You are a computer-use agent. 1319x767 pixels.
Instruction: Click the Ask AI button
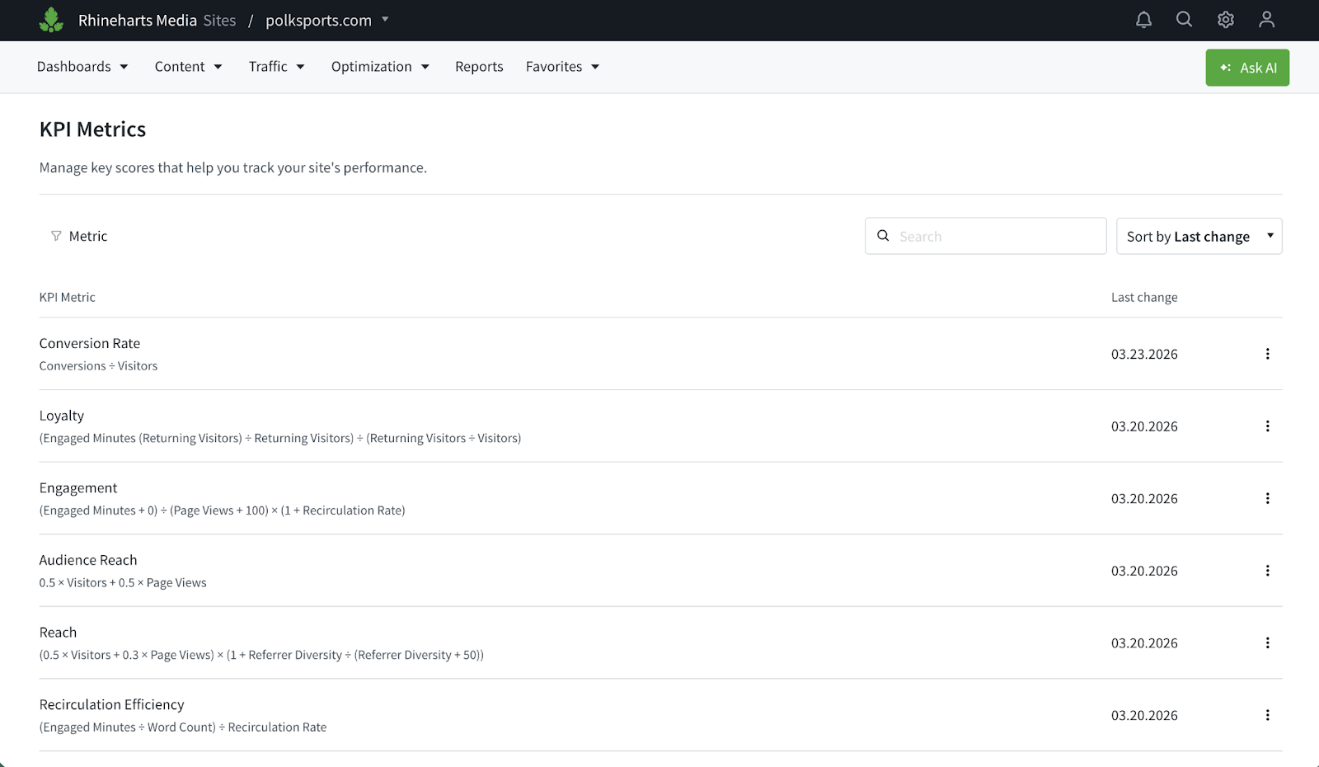coord(1246,68)
